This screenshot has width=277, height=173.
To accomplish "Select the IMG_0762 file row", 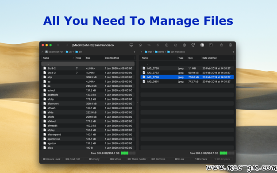I will [x=187, y=73].
